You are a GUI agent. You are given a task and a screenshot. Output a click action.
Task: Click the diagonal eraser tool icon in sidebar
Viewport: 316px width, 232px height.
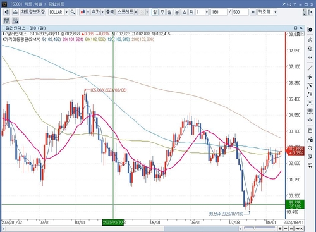310,85
